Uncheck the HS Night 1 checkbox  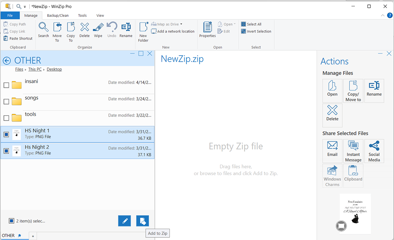6,134
